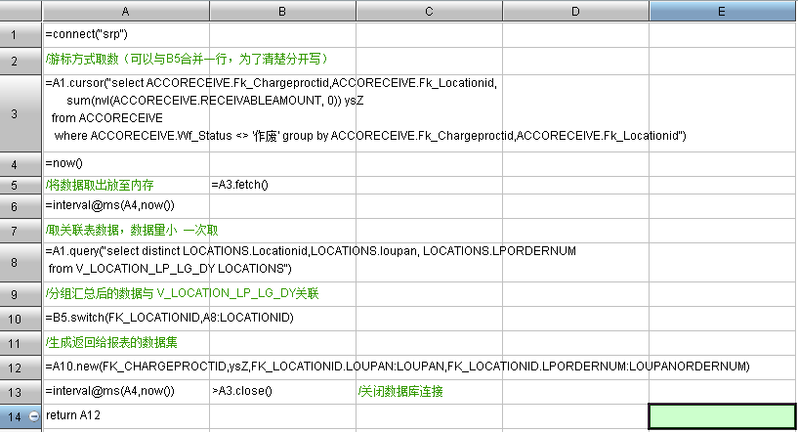
Task: Click cell with =A10.new formula
Action: [126, 367]
